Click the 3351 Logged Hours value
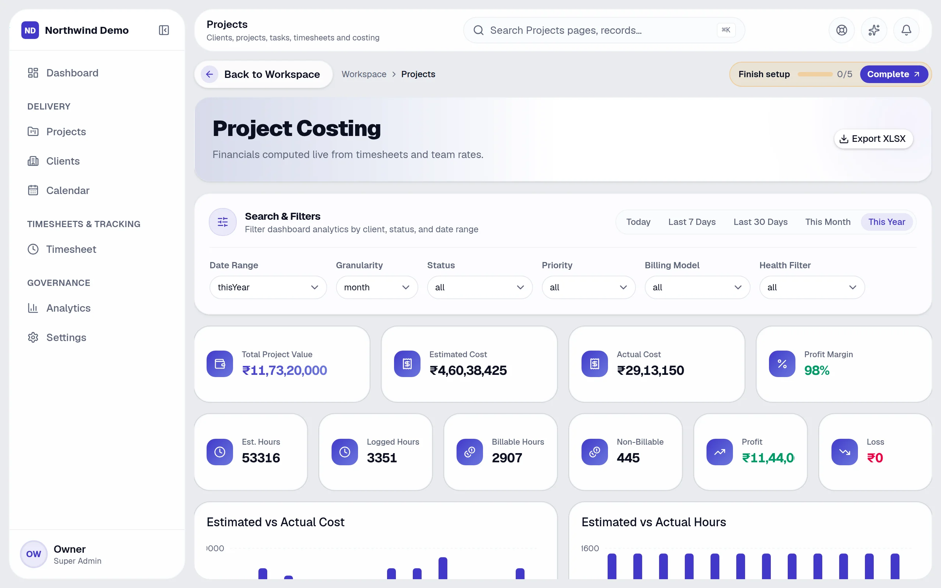Viewport: 941px width, 588px height. click(x=382, y=458)
